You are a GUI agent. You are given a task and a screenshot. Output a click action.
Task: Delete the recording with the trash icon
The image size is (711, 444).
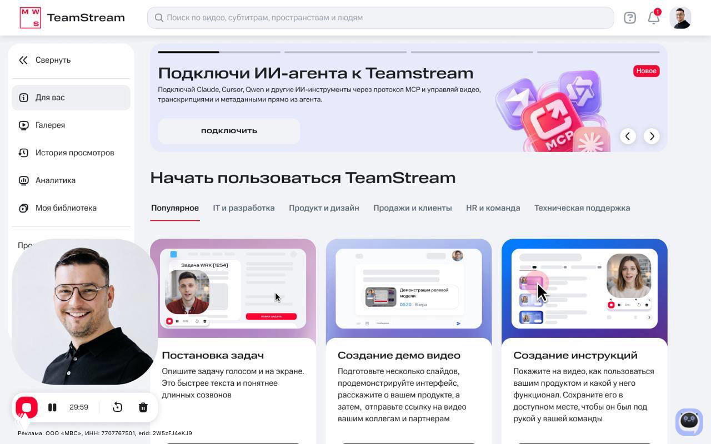coord(143,407)
